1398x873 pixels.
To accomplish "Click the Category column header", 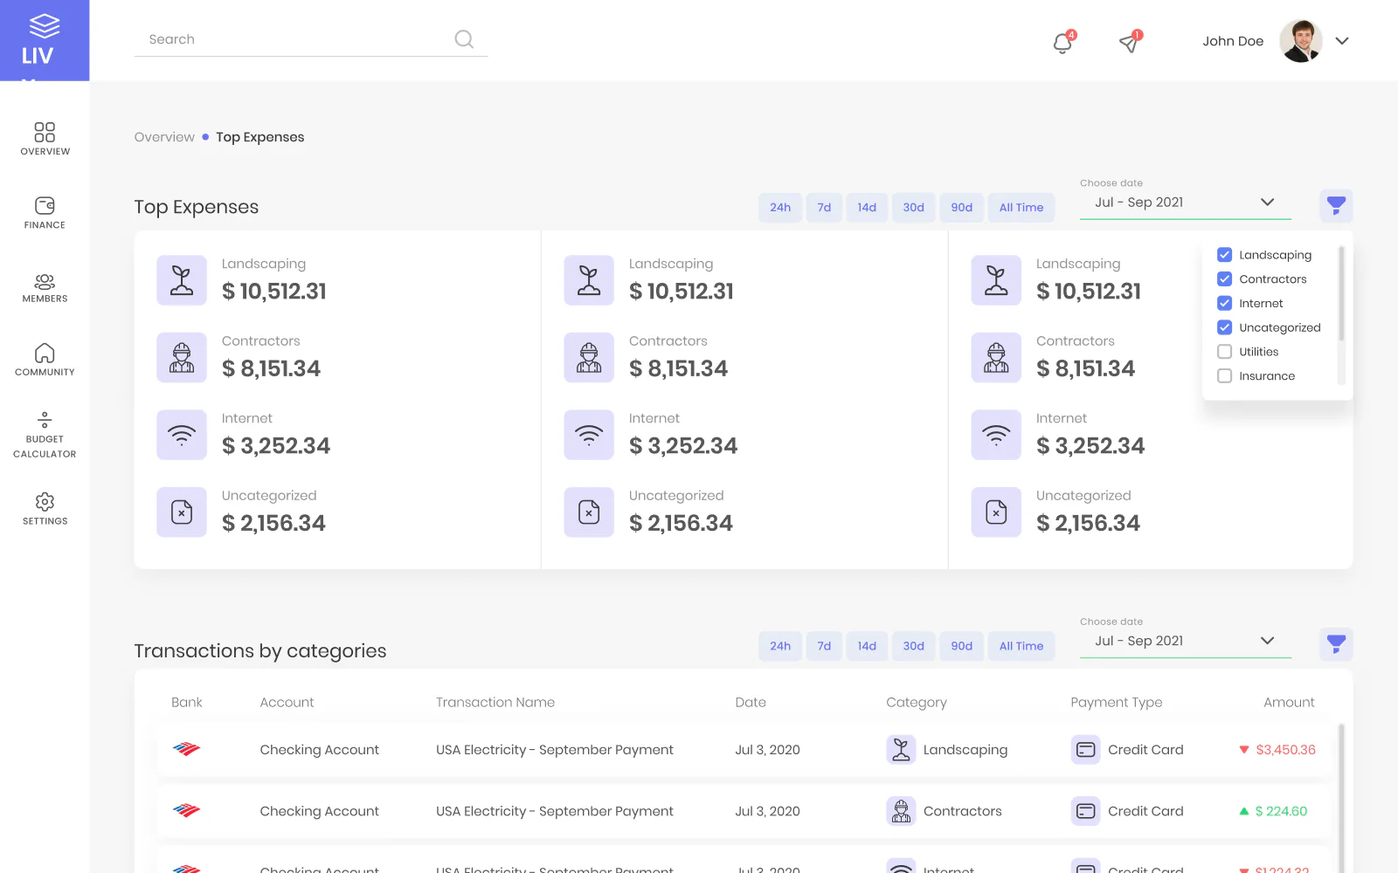I will [917, 703].
